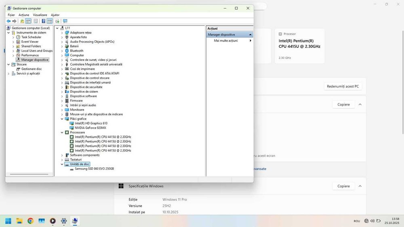Viewport: 404px width, 227px height.
Task: Click the Aparate foto camera icon
Action: click(67, 37)
